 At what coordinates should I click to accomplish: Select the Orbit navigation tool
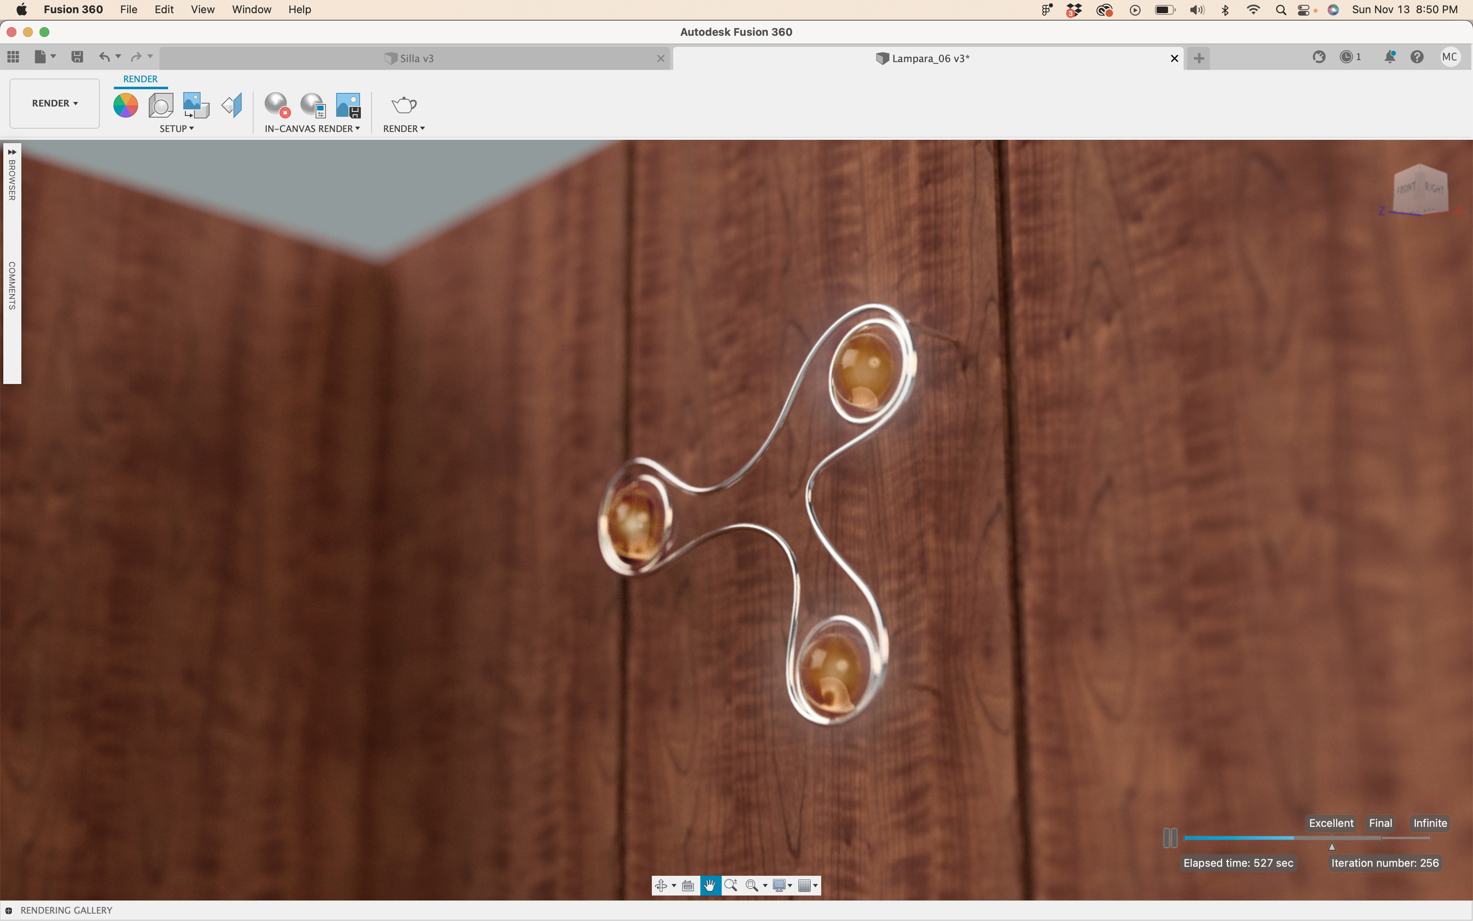[x=662, y=885]
